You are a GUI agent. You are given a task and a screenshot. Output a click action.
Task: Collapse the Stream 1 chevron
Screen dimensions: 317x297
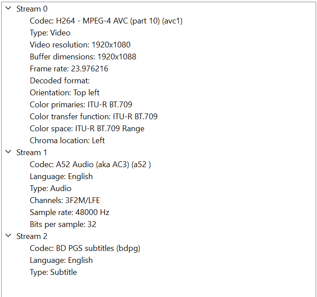click(x=8, y=152)
